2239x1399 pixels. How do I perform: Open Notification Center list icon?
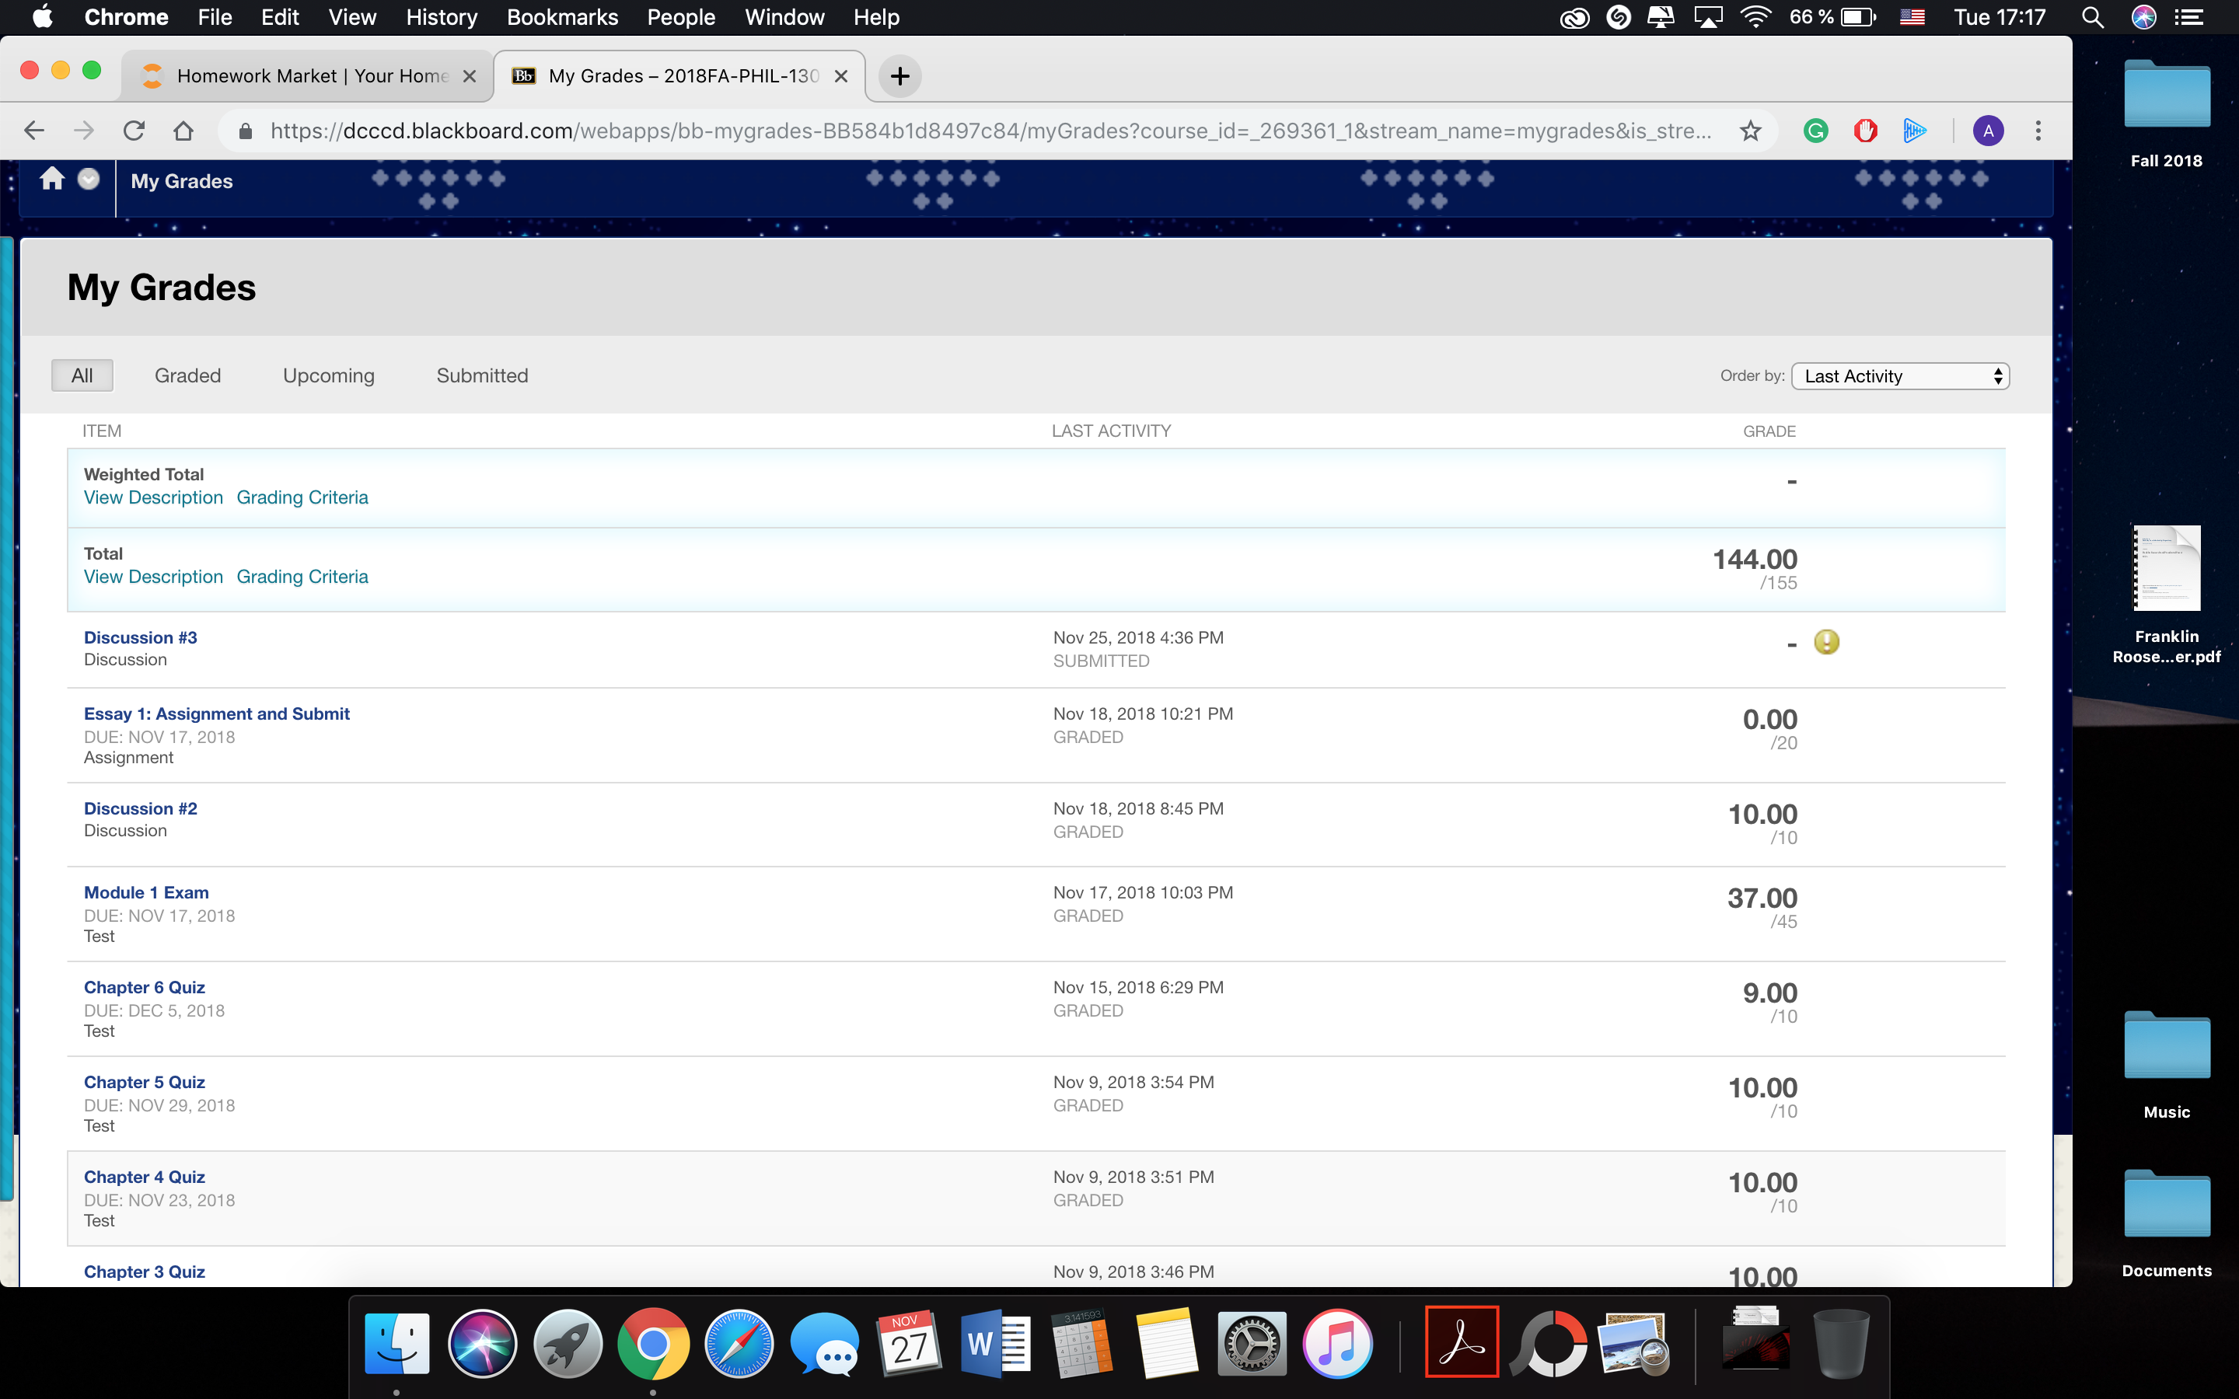[2189, 16]
